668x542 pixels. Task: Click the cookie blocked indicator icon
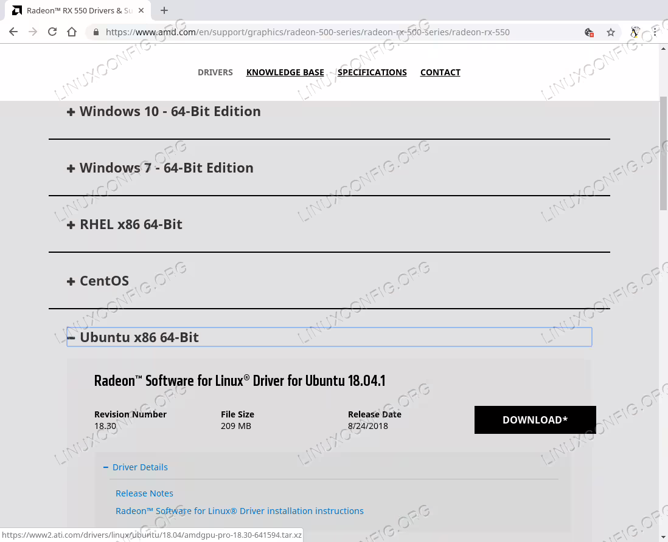click(x=589, y=32)
